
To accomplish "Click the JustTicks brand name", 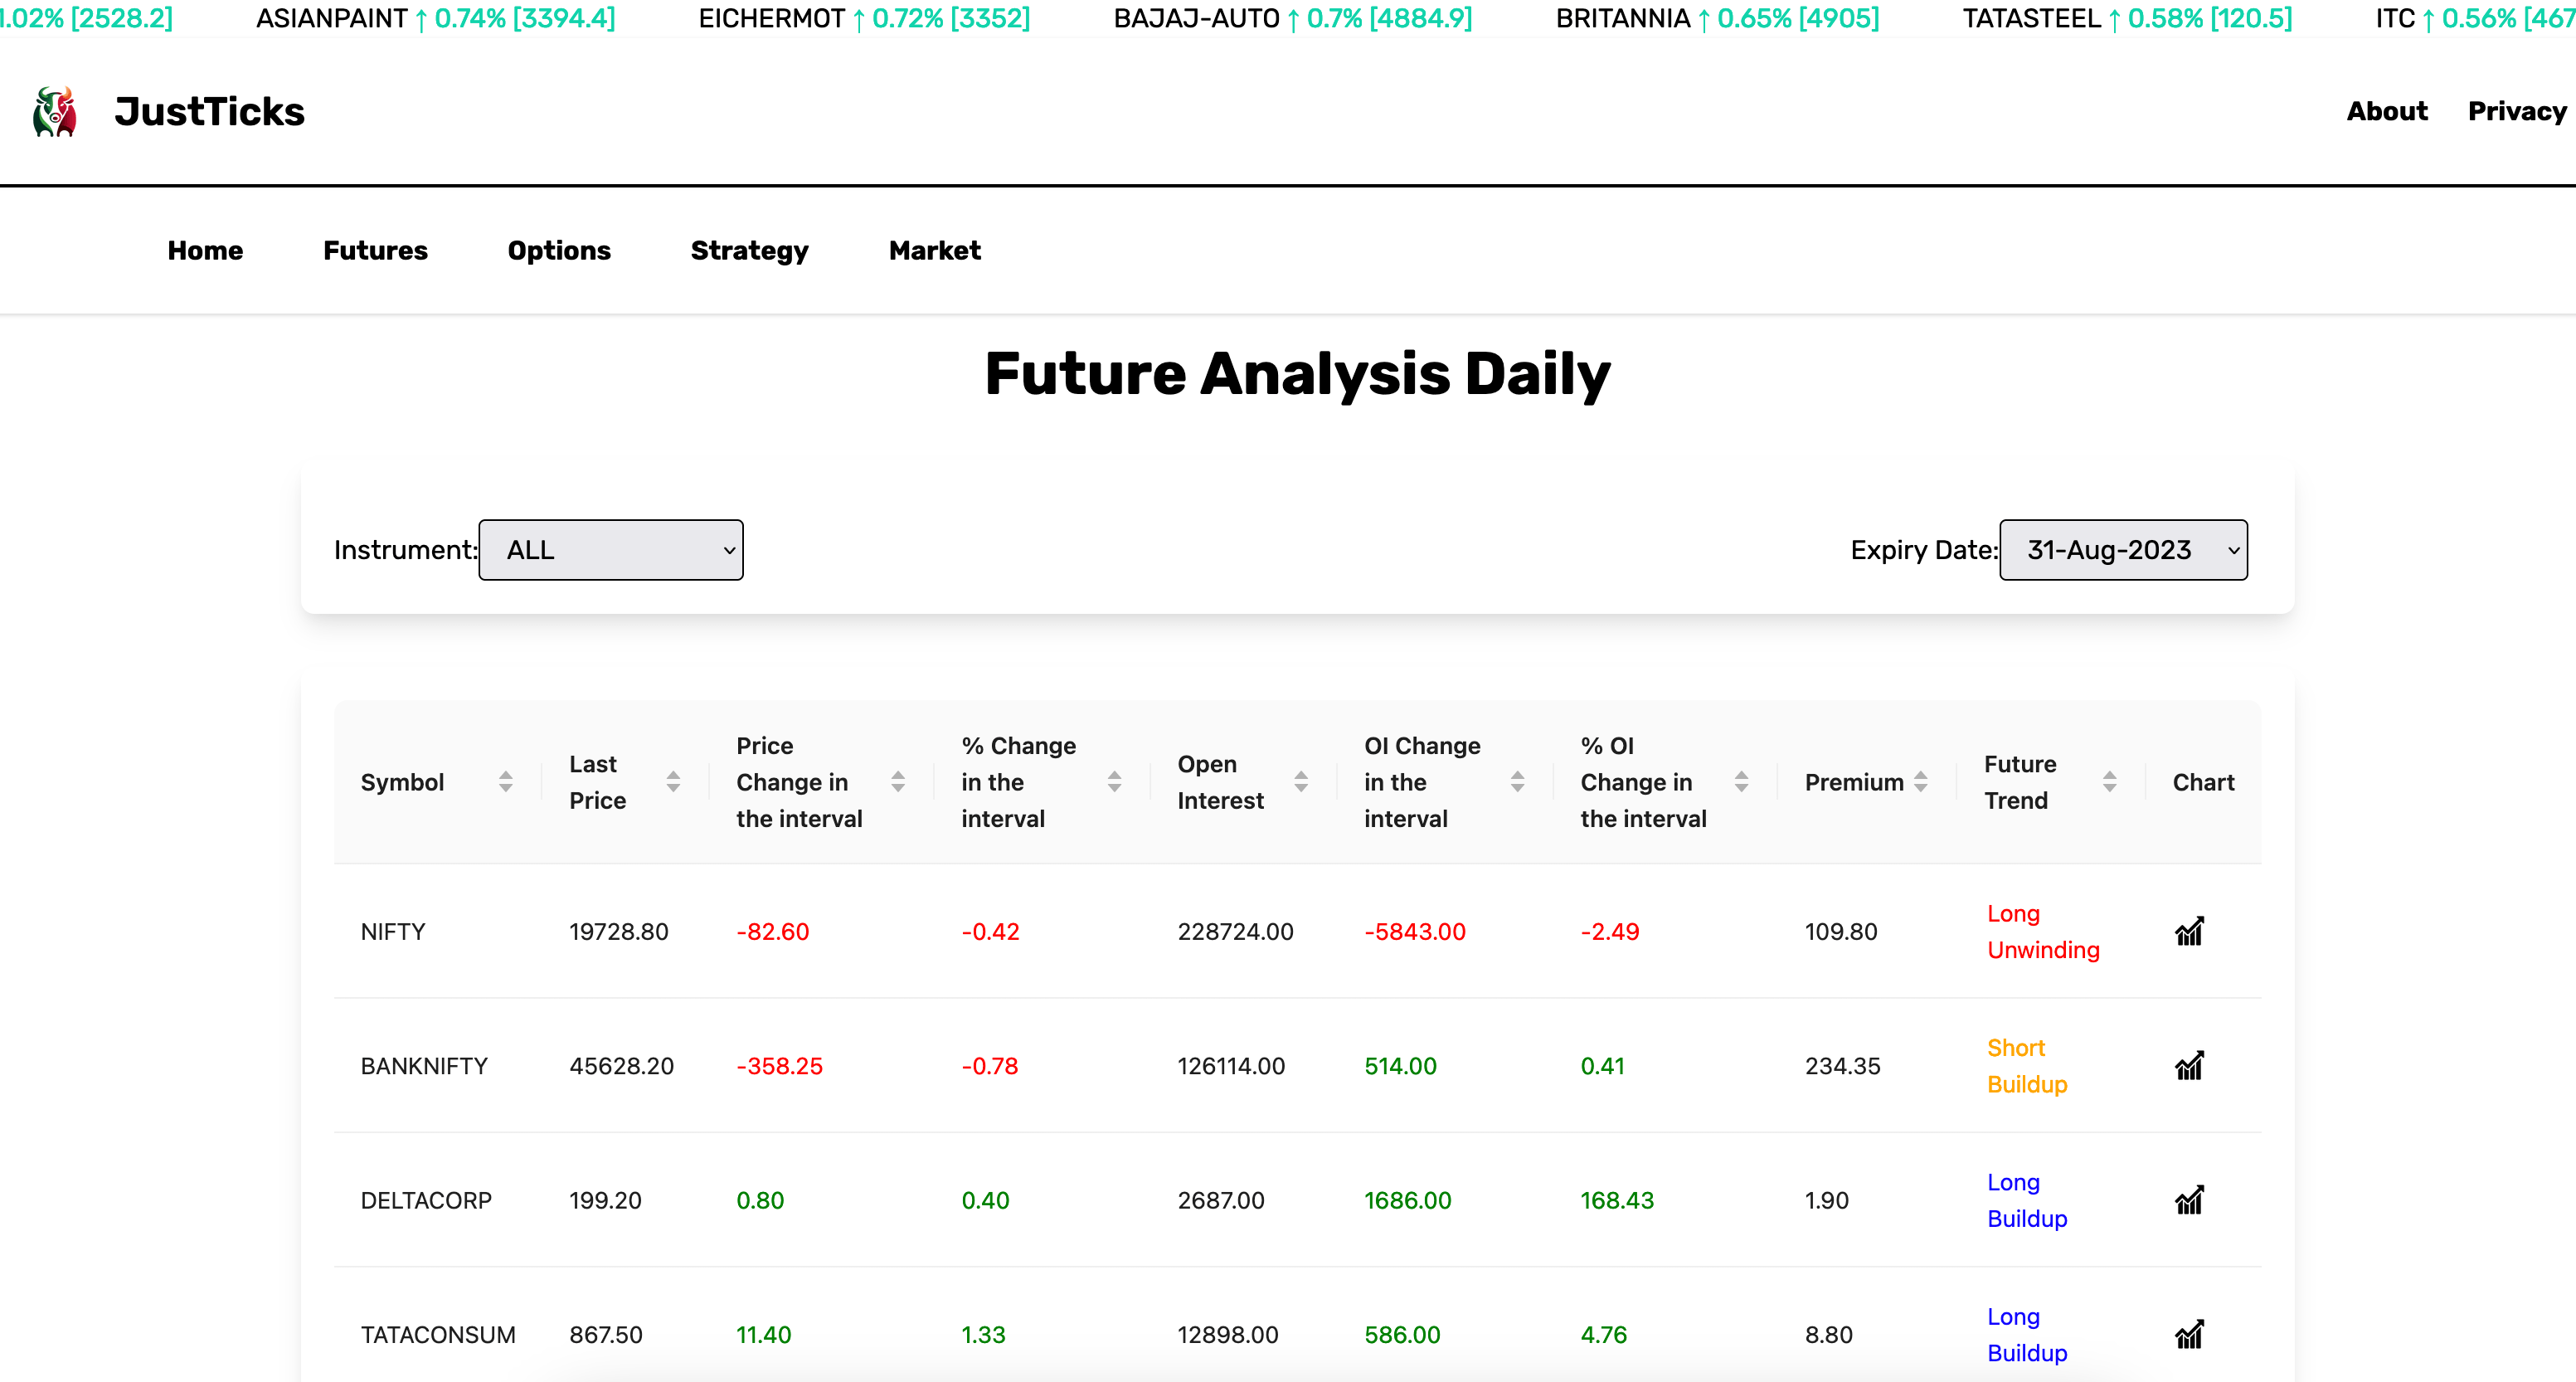I will click(209, 111).
